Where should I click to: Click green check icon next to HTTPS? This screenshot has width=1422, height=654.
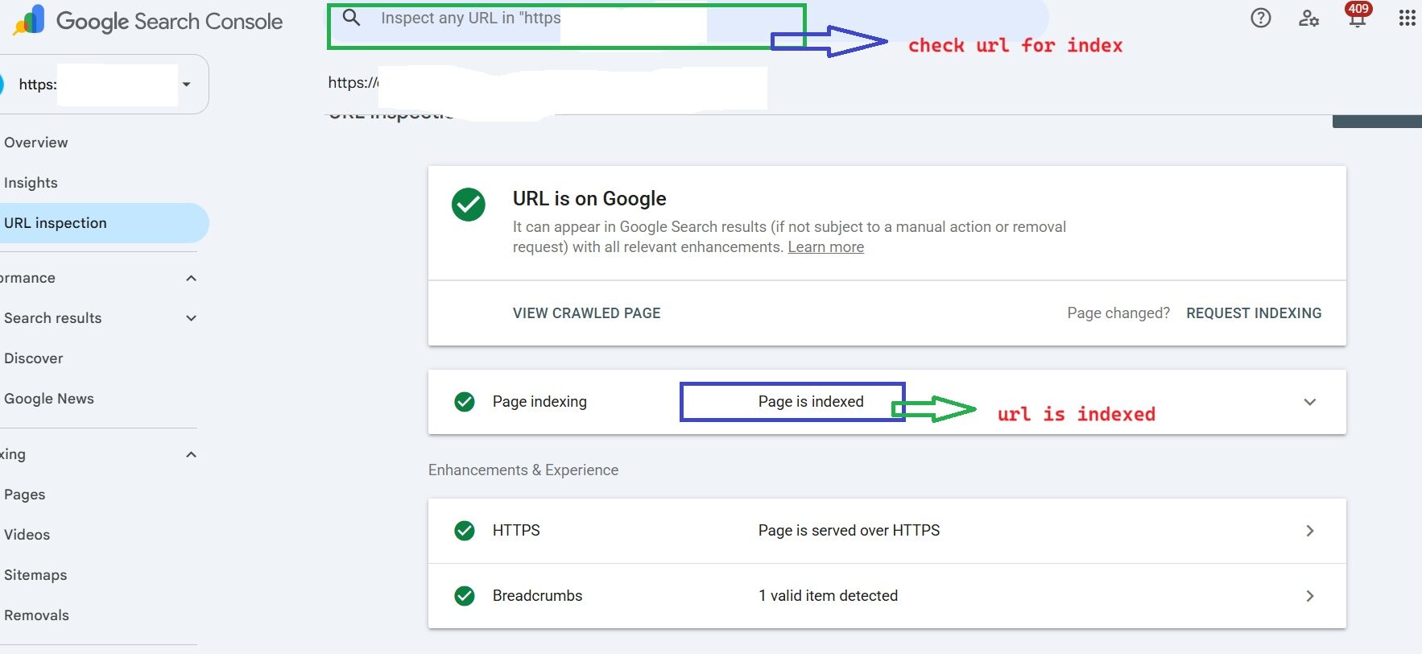pyautogui.click(x=465, y=530)
